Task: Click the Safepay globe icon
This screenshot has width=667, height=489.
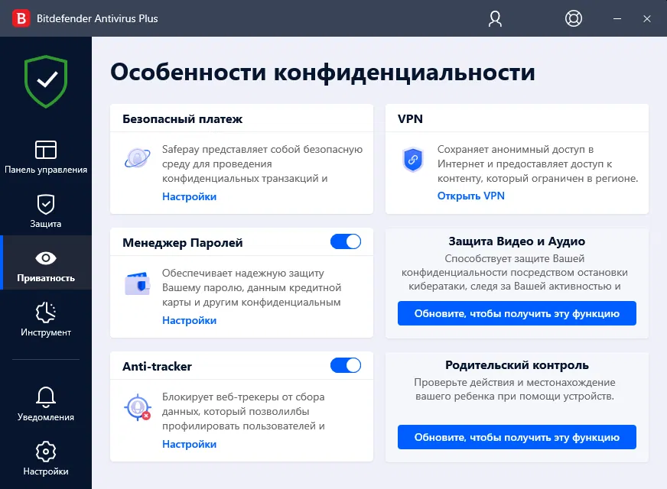Action: click(x=137, y=158)
